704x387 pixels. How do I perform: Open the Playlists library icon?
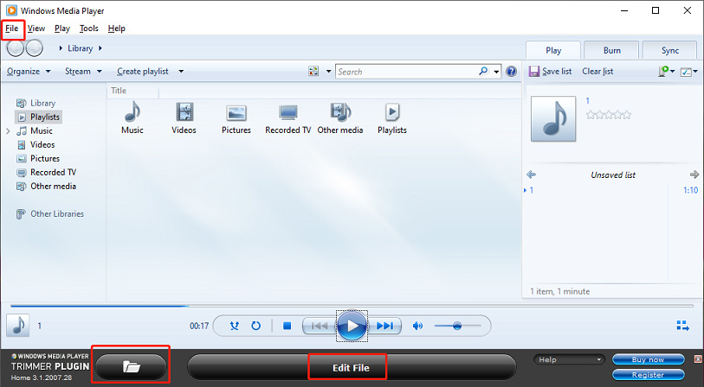click(392, 117)
